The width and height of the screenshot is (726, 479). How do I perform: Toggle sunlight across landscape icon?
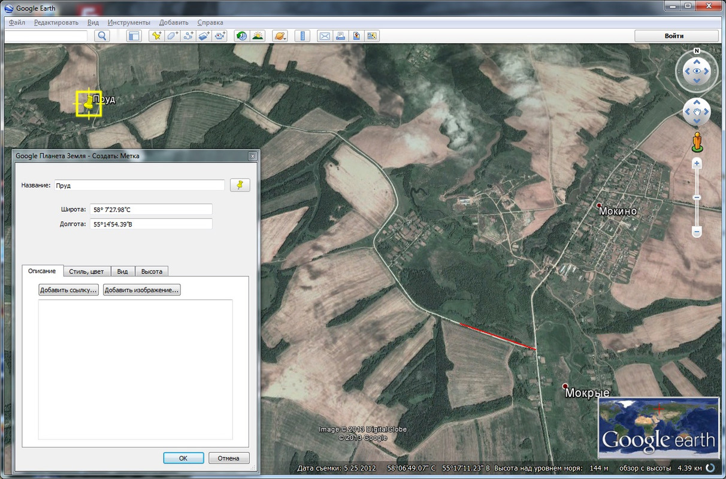pyautogui.click(x=258, y=36)
